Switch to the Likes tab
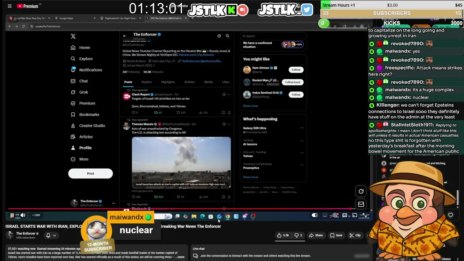The image size is (464, 261). point(225,82)
